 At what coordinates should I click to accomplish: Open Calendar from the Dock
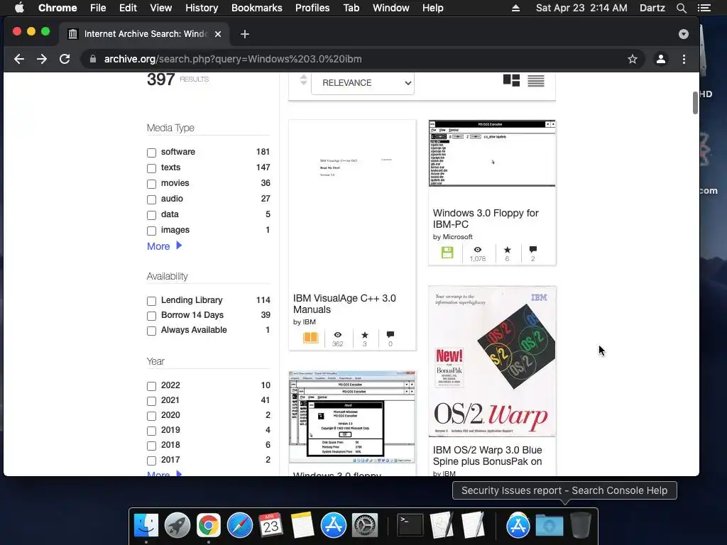(x=270, y=525)
